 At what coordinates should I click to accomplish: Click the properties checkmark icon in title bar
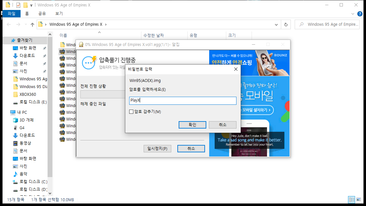point(18,5)
